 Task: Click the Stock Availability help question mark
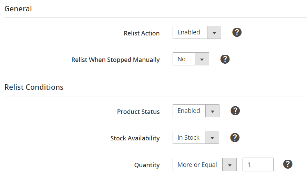(235, 138)
